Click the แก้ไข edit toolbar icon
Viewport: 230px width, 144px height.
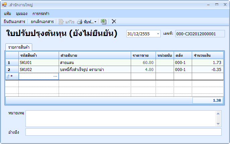pyautogui.click(x=61, y=22)
